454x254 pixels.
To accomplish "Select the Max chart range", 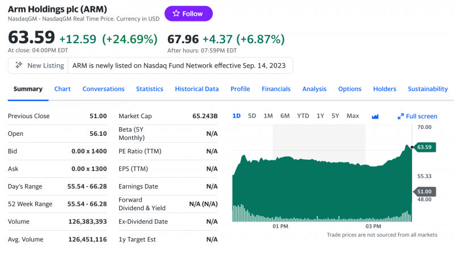I will pyautogui.click(x=352, y=116).
